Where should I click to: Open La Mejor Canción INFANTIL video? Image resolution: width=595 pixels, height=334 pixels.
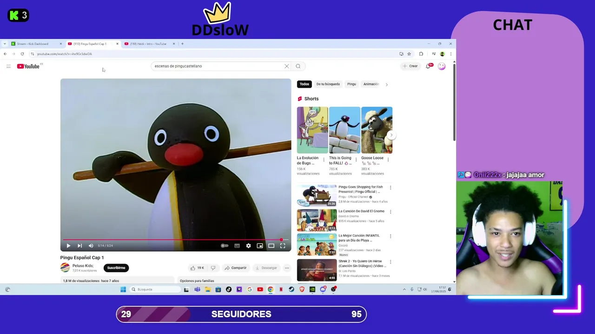(x=317, y=244)
